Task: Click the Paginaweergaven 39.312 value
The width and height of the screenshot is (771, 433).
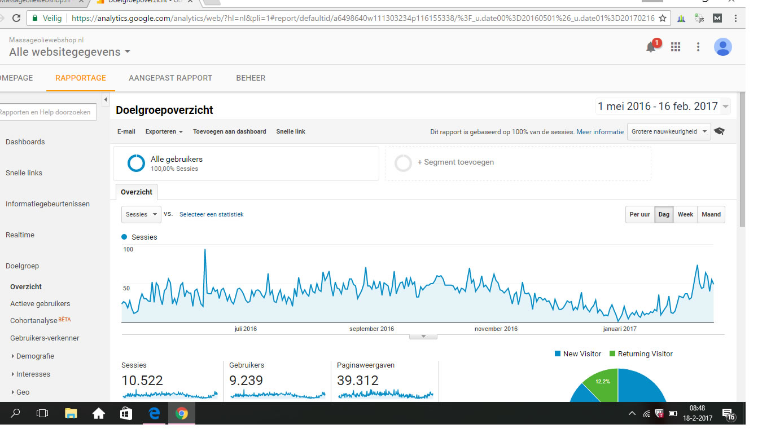Action: [x=357, y=381]
